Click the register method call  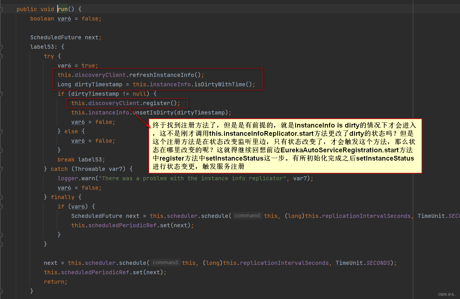click(157, 103)
